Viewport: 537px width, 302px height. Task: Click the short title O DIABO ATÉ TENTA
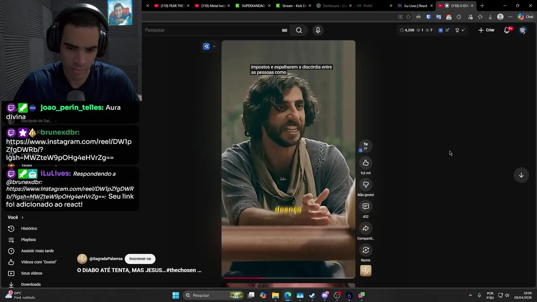coord(139,271)
